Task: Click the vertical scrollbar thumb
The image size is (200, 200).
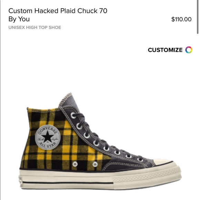Action: click(198, 17)
